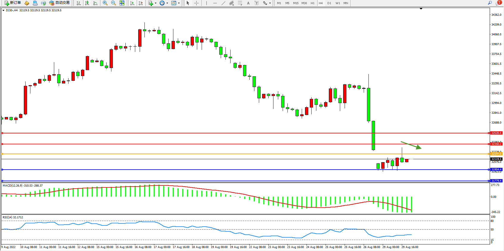Open search magnifier in top right
Image resolution: width=504 pixels, height=251 pixels.
coord(490,3)
